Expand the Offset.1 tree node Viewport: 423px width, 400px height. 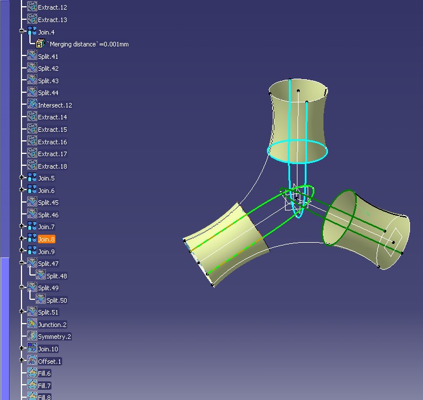[x=21, y=360]
